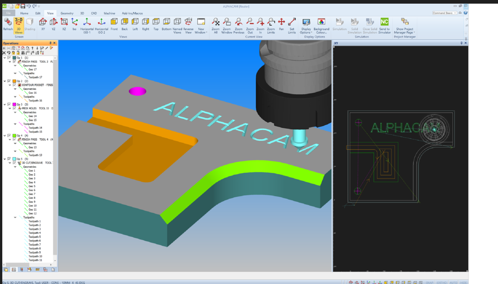Click the File button
Image resolution: width=498 pixels, height=284 pixels.
[7, 14]
